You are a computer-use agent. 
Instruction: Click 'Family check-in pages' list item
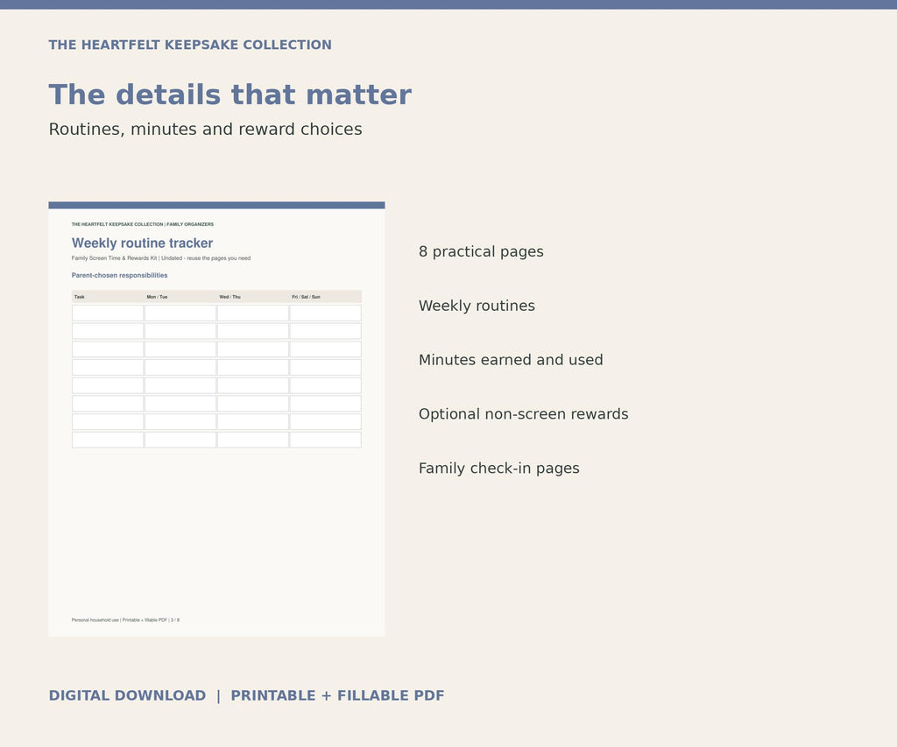(x=498, y=469)
